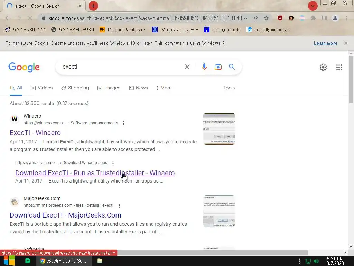
Task: Click Learn more in the update infobar
Action: [x=325, y=43]
